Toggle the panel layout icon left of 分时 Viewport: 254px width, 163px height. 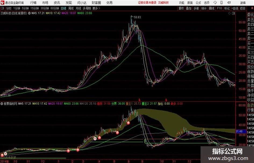tap(2, 8)
